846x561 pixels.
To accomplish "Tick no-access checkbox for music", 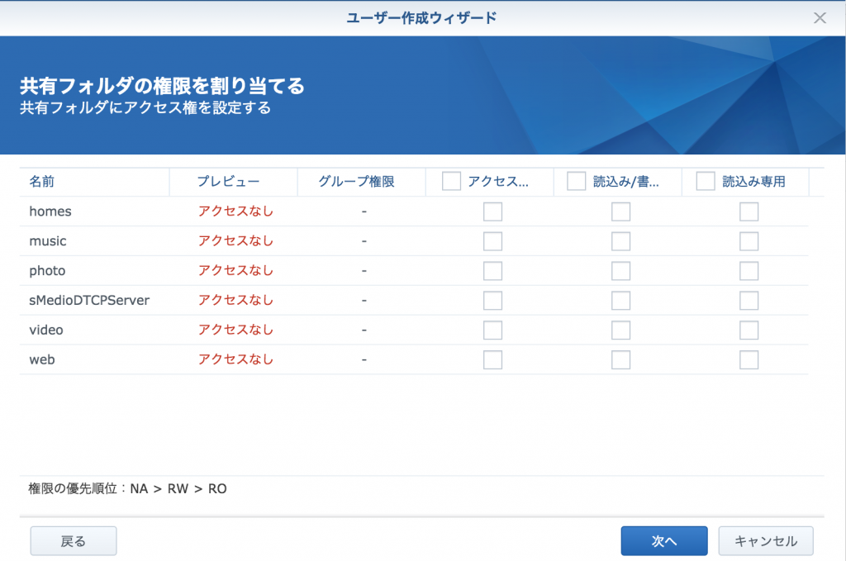I will tap(492, 241).
